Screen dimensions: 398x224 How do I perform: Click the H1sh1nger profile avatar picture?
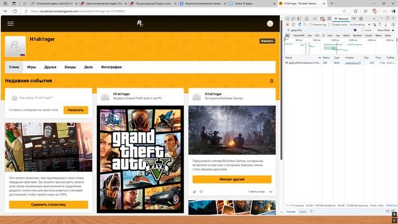pos(16,46)
